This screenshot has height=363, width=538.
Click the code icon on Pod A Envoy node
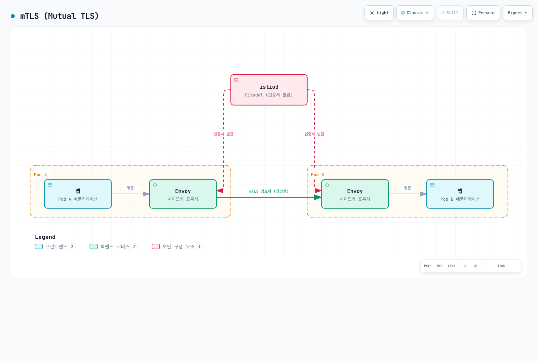155,185
